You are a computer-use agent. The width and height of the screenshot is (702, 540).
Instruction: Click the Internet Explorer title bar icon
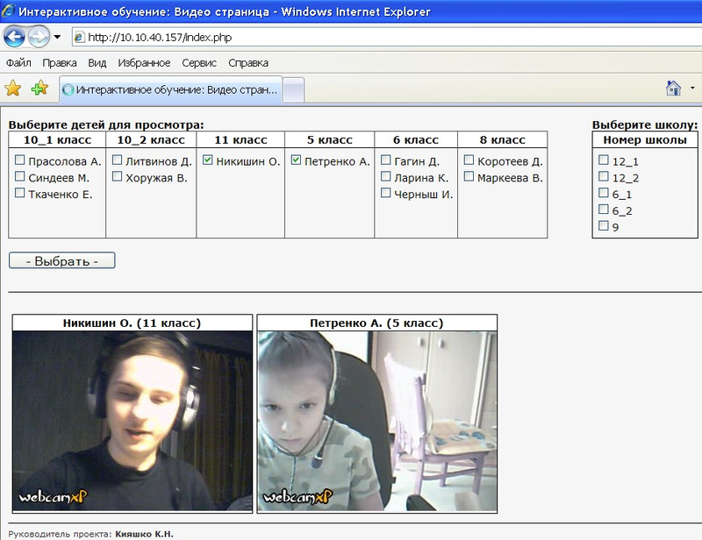point(8,11)
